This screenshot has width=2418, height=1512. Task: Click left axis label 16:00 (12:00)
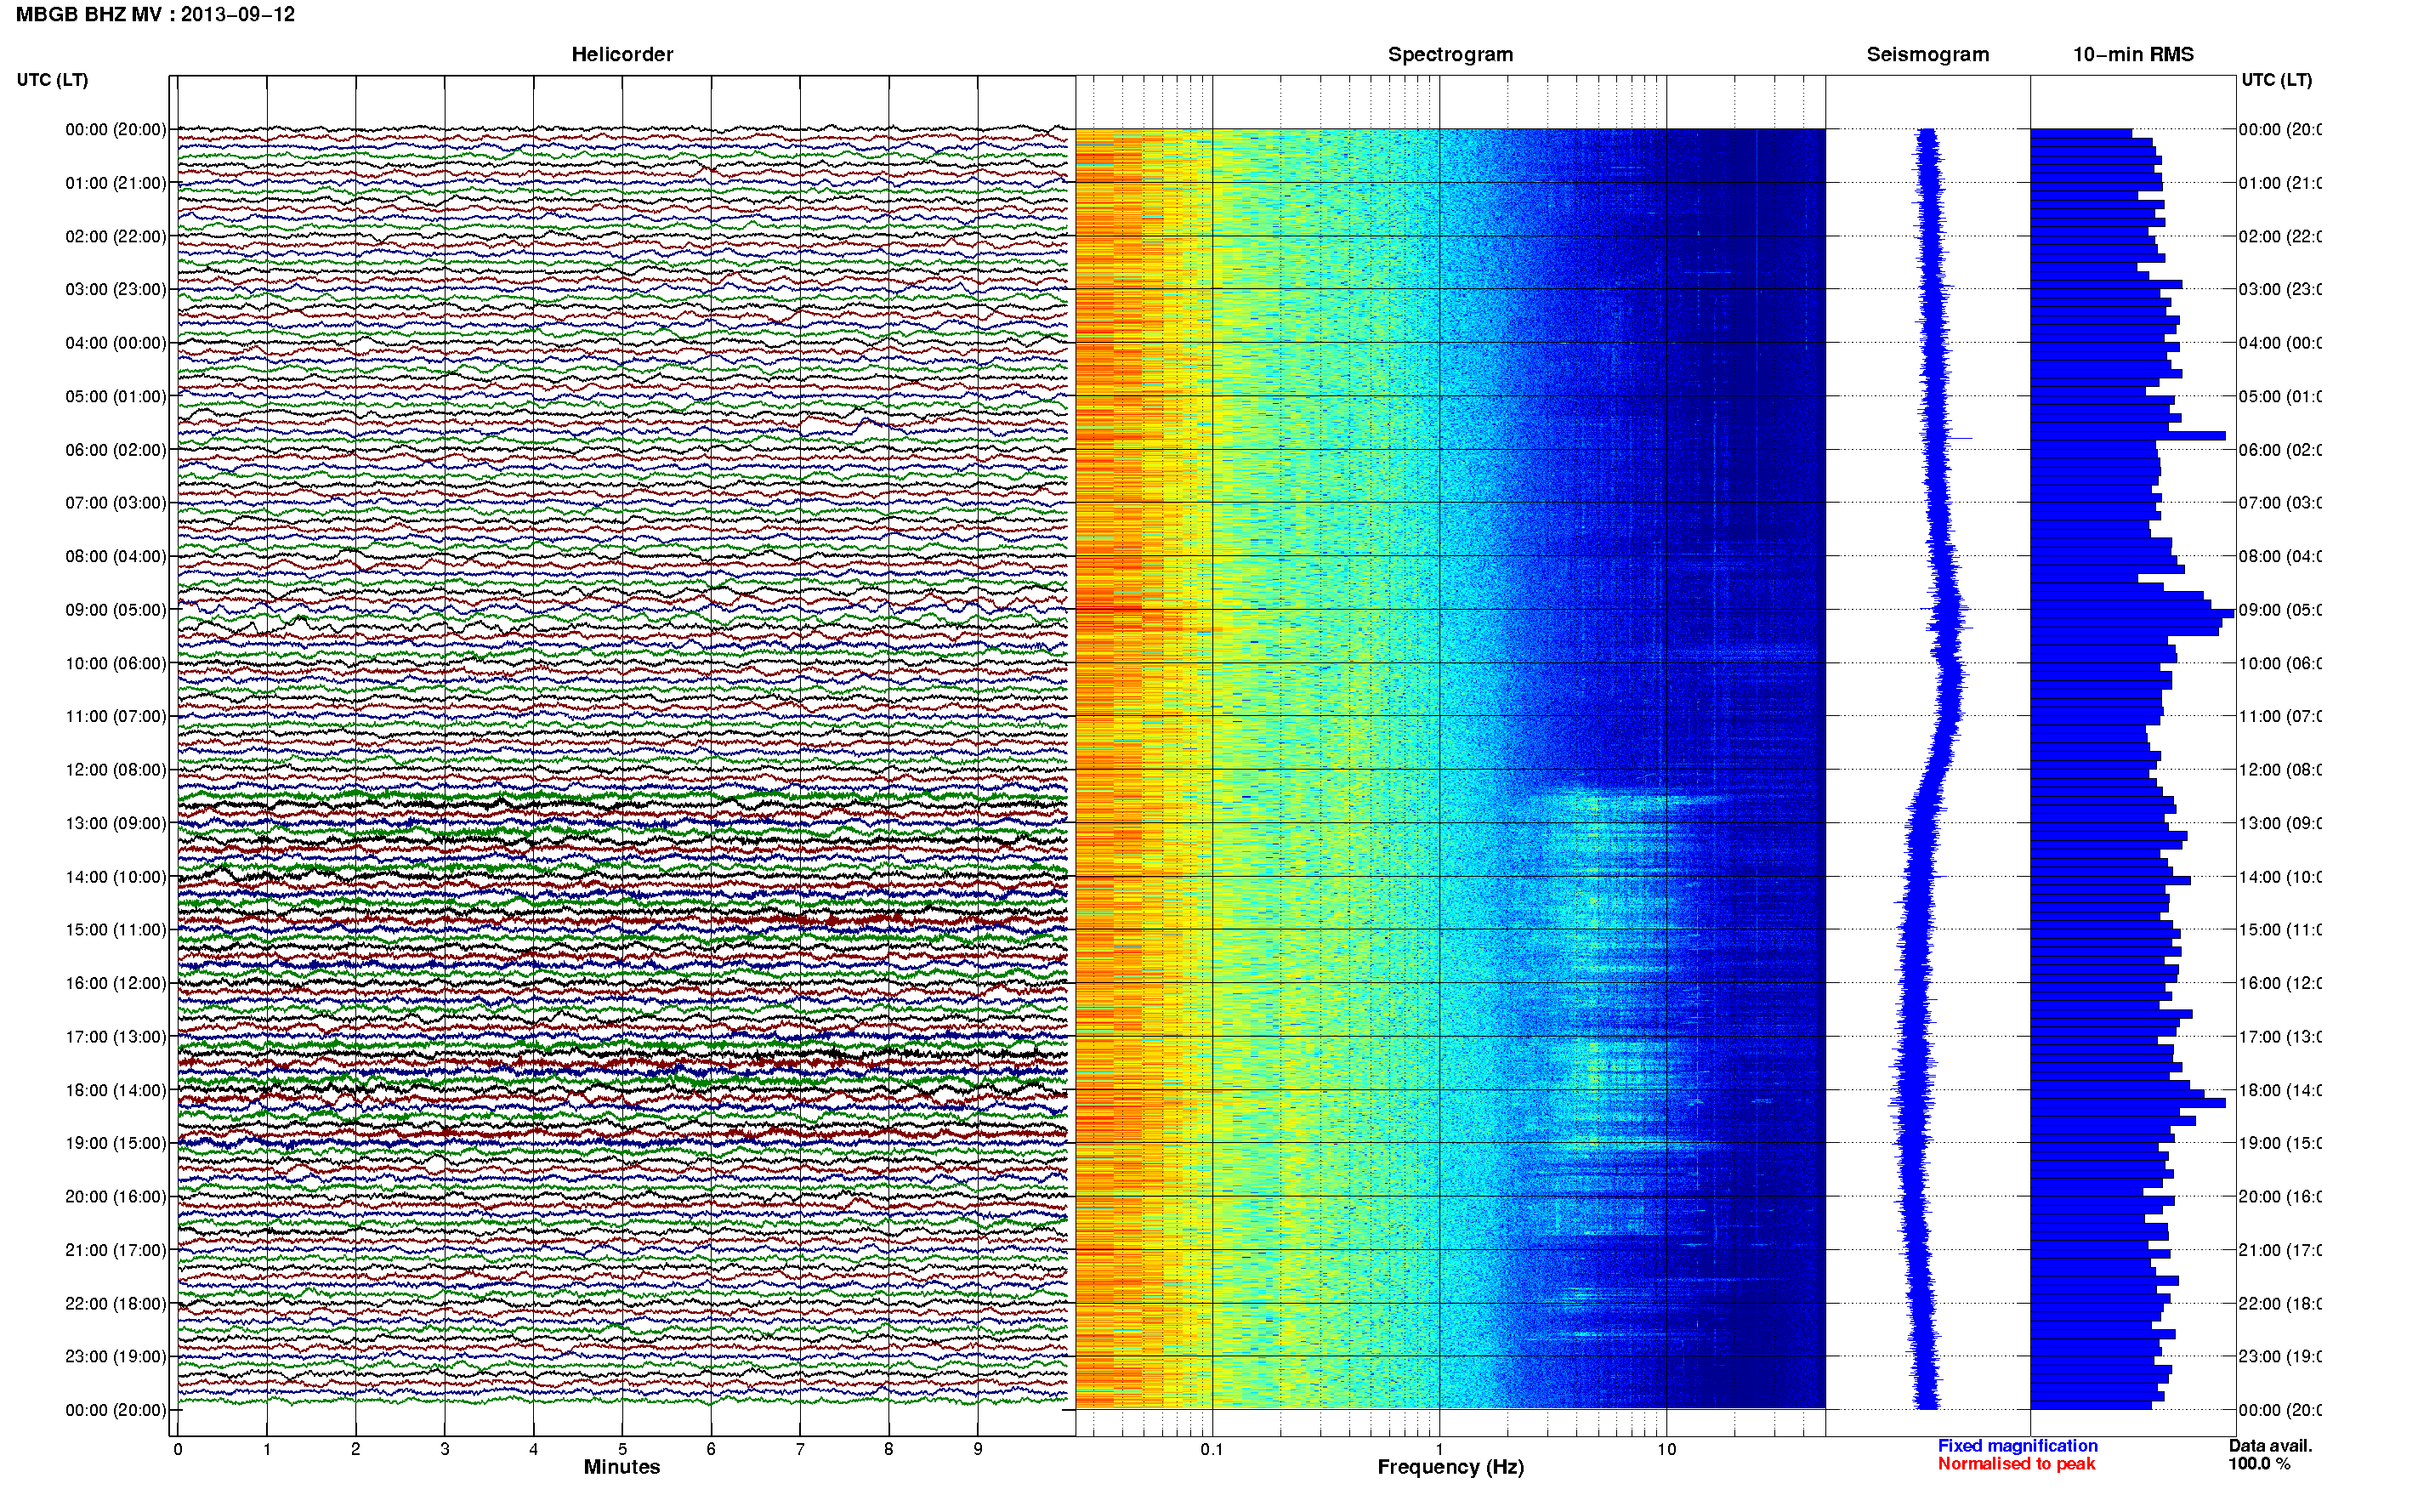coord(116,983)
